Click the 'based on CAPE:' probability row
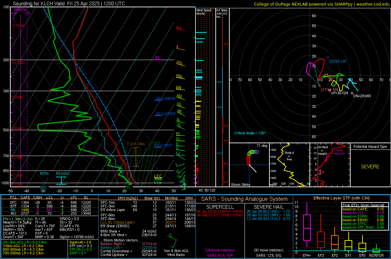 [x=363, y=209]
